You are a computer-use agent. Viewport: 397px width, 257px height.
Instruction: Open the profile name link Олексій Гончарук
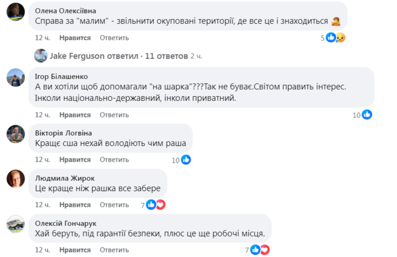66,223
